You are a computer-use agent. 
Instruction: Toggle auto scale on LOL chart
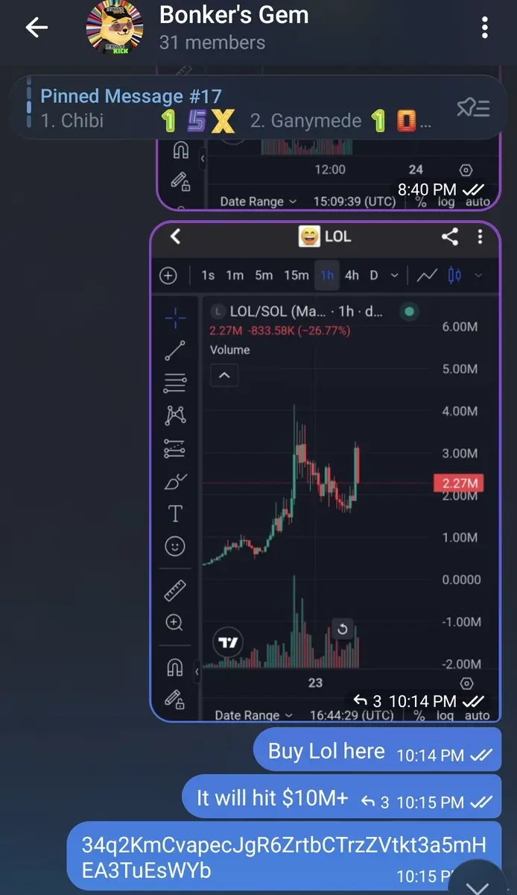click(478, 715)
